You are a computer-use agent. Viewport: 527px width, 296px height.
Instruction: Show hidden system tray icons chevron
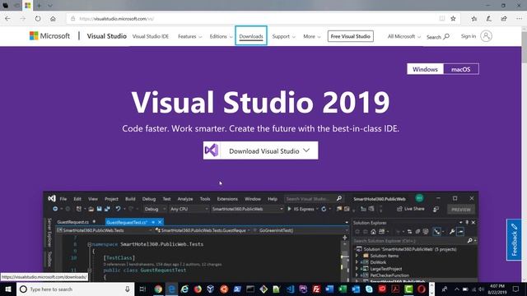456,289
